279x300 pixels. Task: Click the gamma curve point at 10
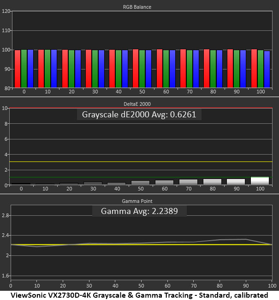click(37, 247)
